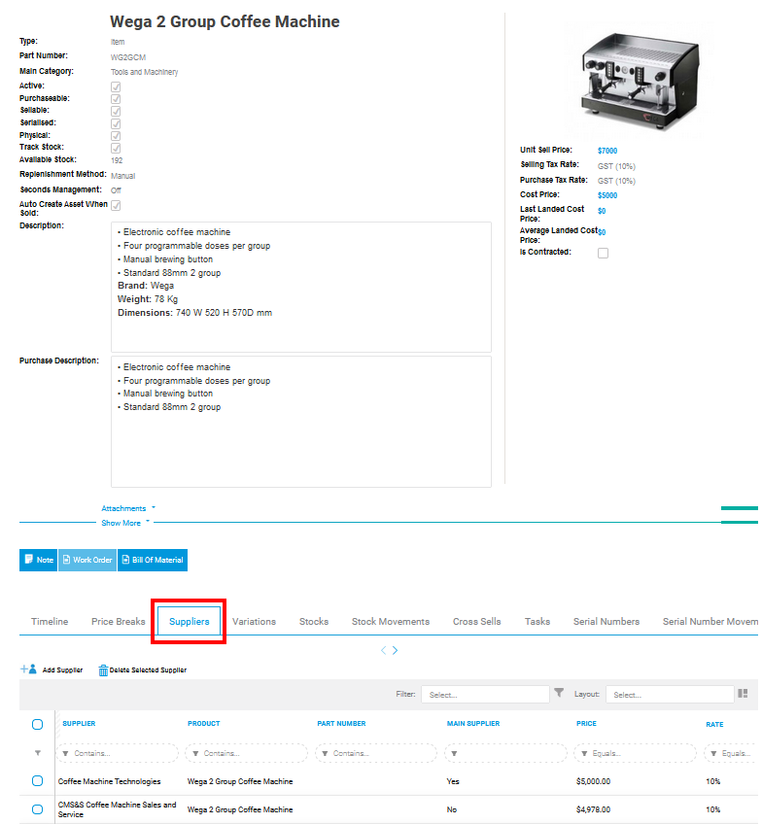Click Delete Selected Supplier label
762x824 pixels.
click(x=148, y=670)
